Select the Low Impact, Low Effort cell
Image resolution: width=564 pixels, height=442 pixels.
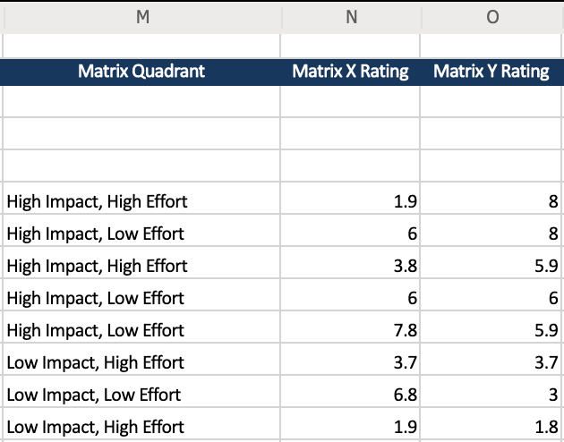pos(141,395)
